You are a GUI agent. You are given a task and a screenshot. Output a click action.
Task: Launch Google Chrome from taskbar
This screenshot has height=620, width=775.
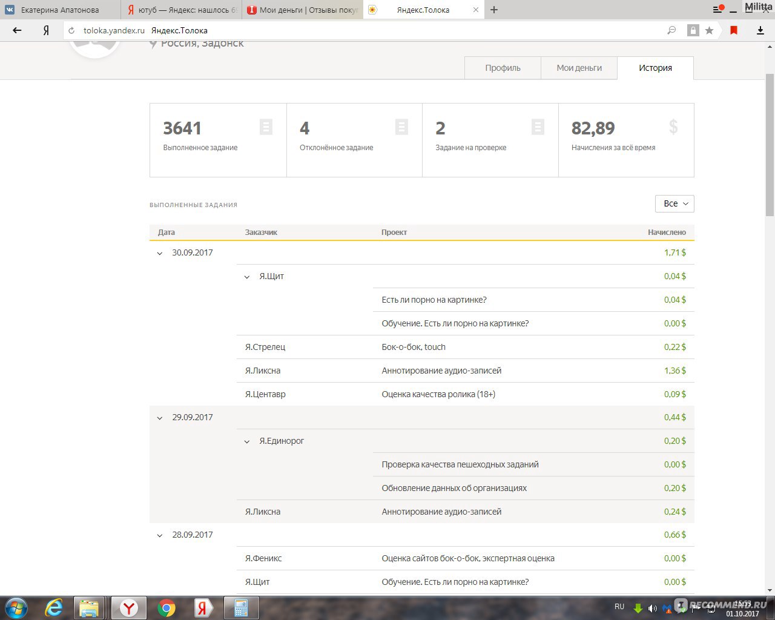[x=167, y=608]
